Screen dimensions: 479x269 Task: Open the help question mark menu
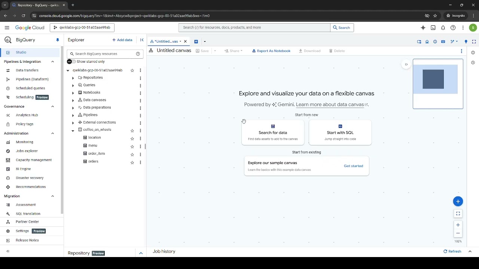[453, 28]
